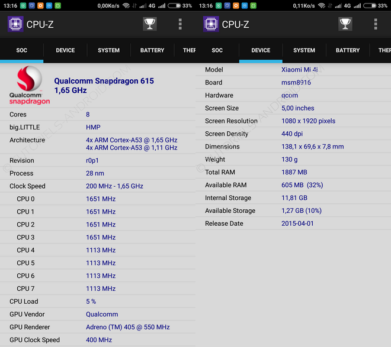Open BATTERY tab in right screen

click(348, 50)
